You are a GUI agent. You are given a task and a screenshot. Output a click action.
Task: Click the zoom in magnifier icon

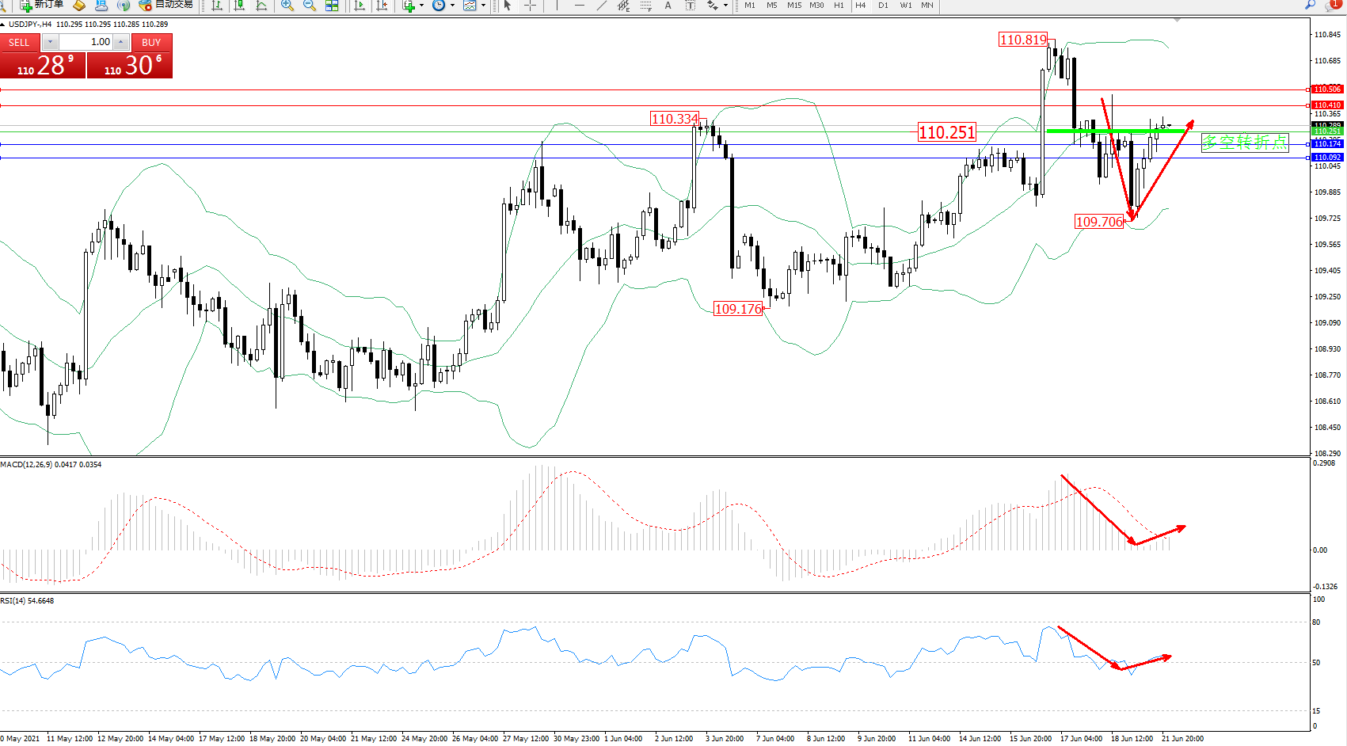click(x=287, y=6)
